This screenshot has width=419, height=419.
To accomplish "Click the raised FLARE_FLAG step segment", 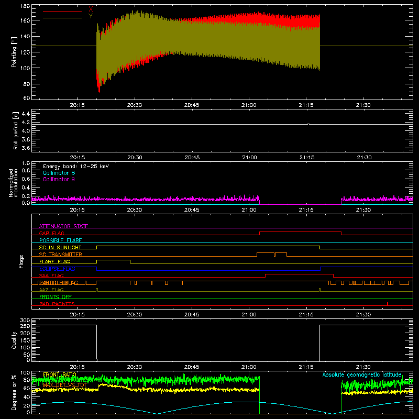I will click(113, 260).
